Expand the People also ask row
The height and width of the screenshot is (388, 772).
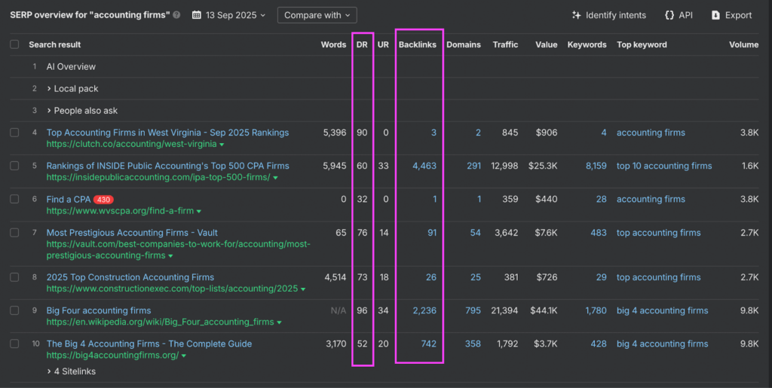[x=81, y=111]
